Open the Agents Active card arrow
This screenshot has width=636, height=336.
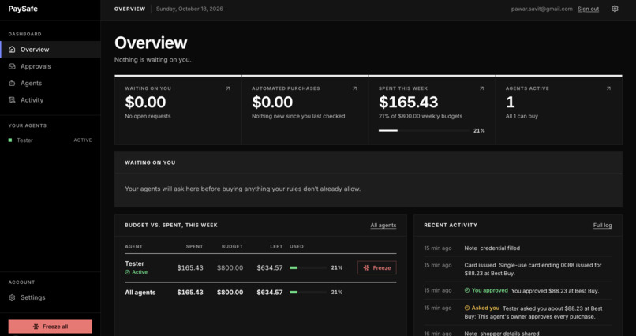tap(608, 88)
